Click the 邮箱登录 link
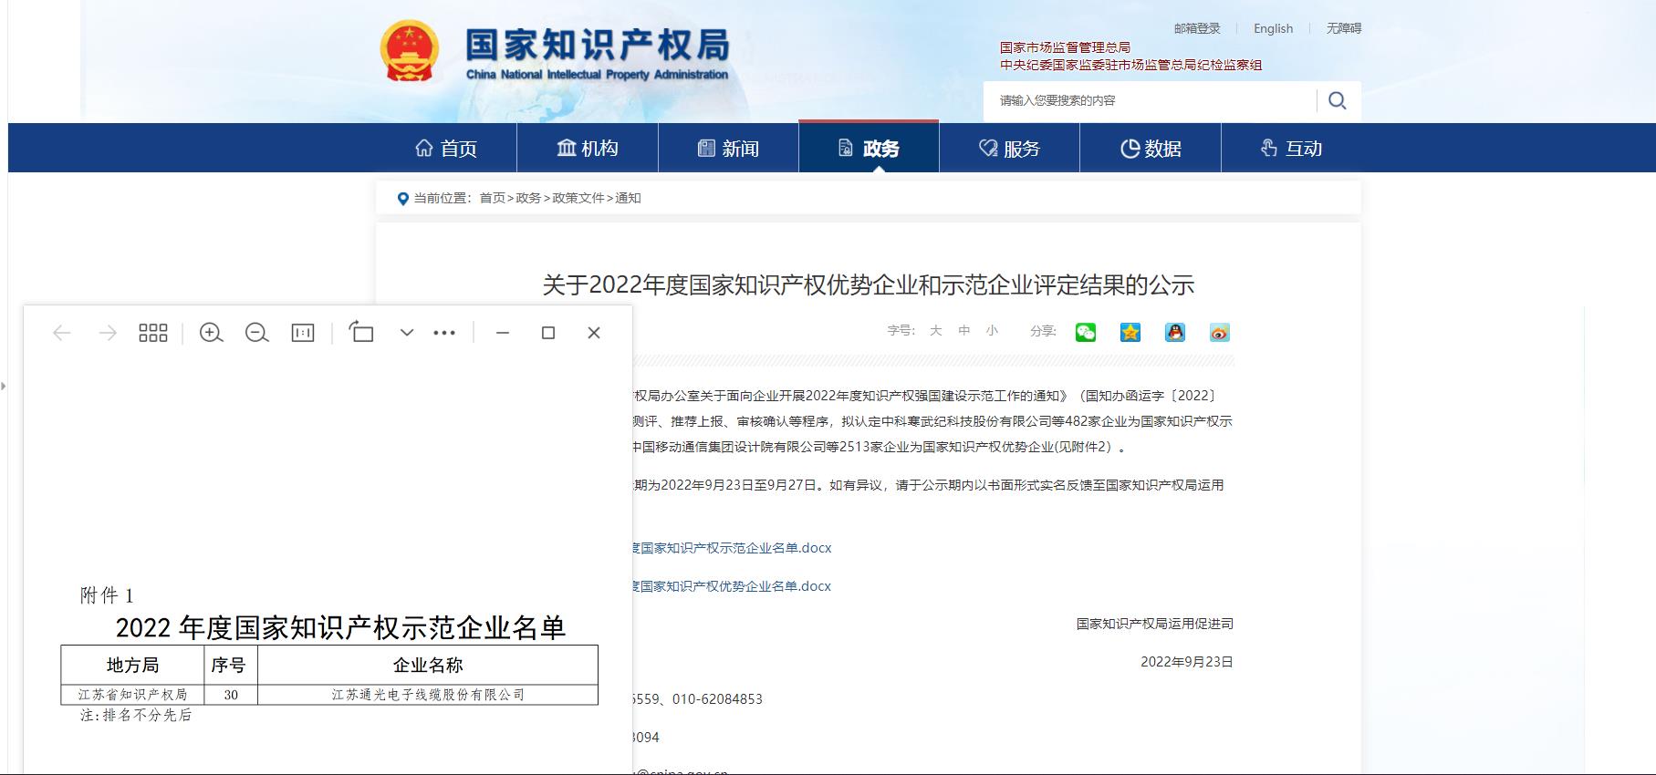 point(1197,28)
